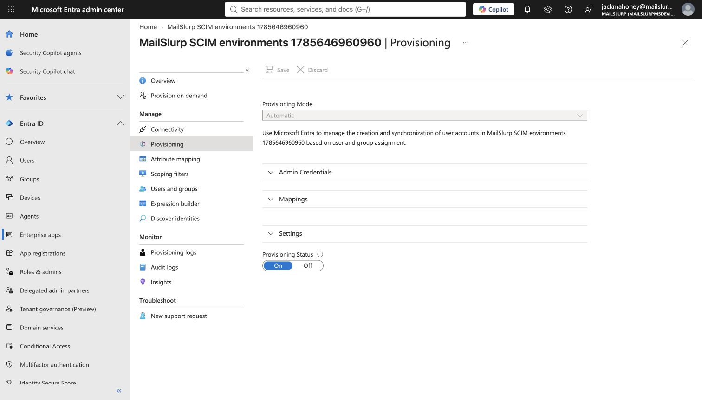
Task: Click the Discard button
Action: coord(312,70)
